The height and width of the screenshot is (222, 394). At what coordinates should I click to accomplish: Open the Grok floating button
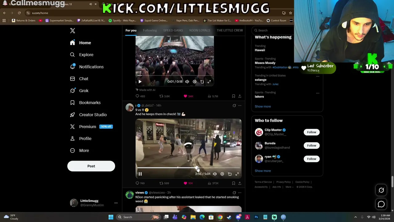pos(381,190)
